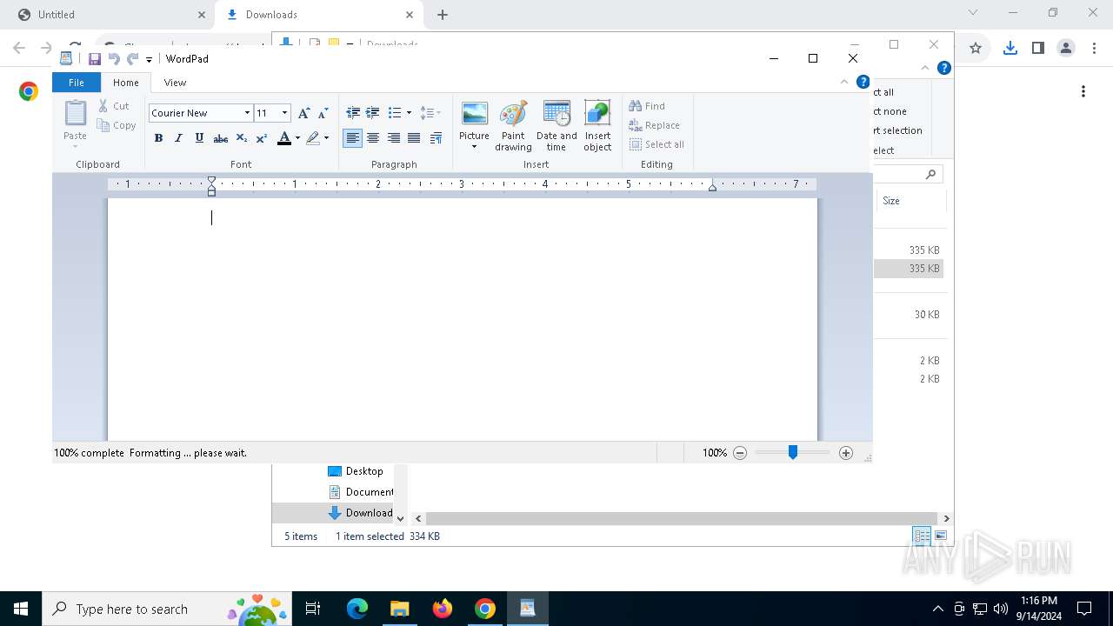Toggle Underline formatting
The image size is (1113, 626).
tap(199, 138)
